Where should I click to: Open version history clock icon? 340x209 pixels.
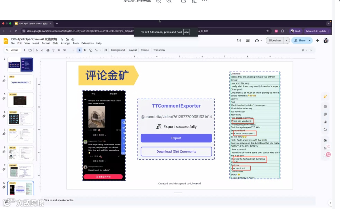pos(239,40)
